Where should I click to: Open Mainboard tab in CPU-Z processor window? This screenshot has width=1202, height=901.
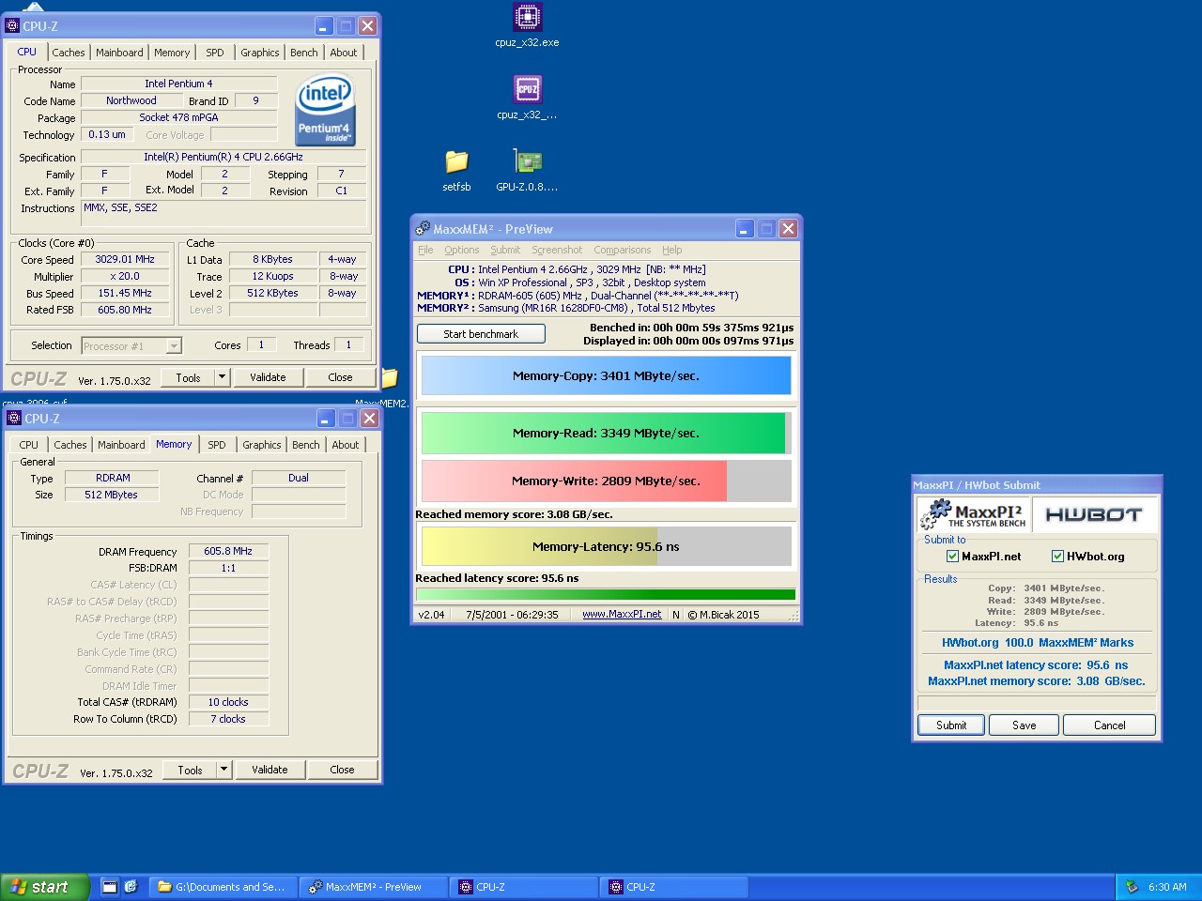click(x=120, y=53)
